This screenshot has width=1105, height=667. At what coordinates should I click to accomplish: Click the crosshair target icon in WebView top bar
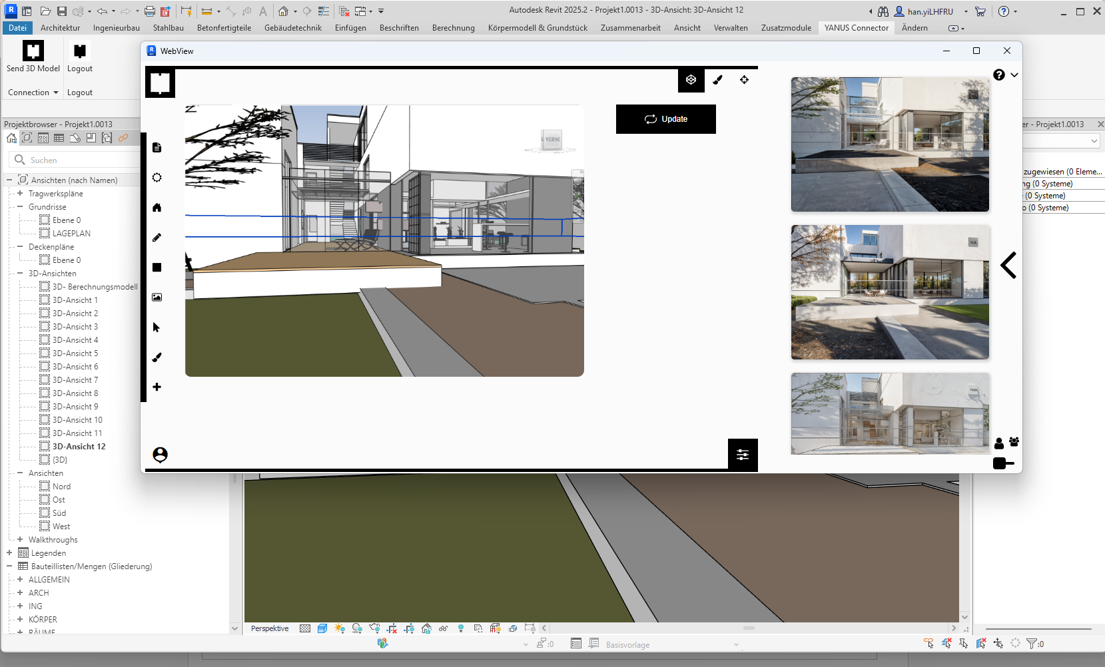744,80
